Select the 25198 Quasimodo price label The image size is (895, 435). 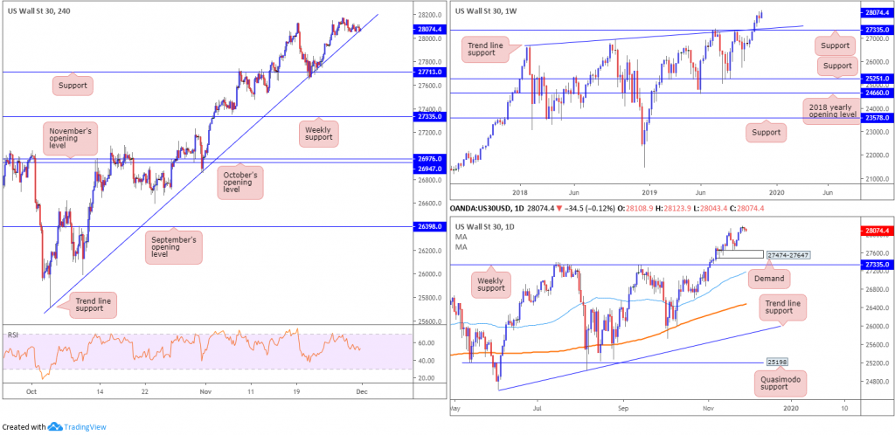pos(776,362)
